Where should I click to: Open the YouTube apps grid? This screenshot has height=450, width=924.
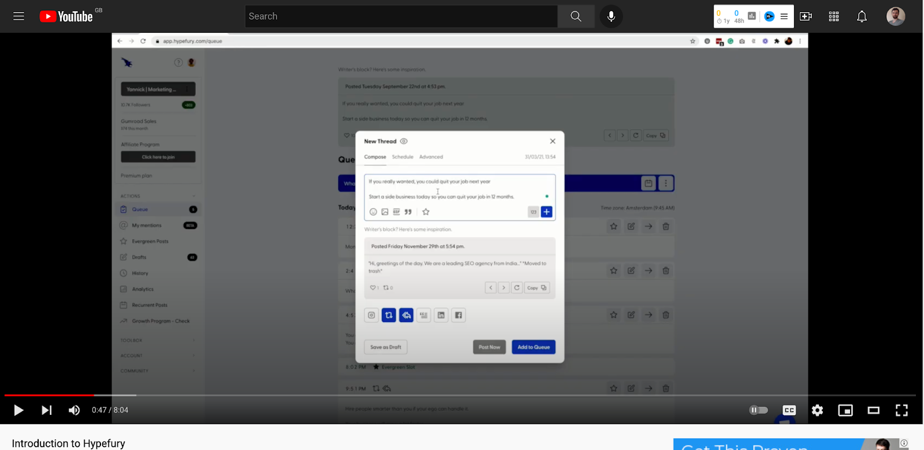[x=834, y=16]
